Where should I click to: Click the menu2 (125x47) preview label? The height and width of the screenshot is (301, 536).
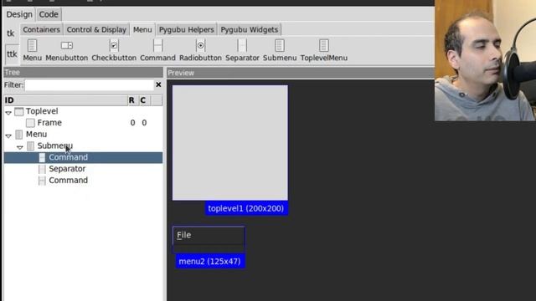(210, 262)
